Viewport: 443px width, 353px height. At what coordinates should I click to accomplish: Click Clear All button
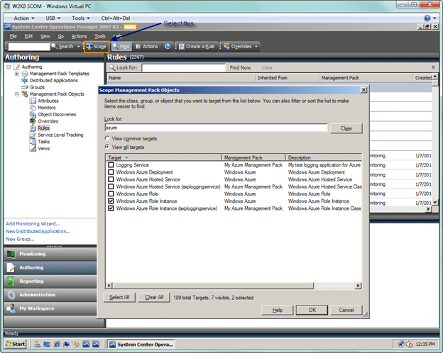coord(154,298)
